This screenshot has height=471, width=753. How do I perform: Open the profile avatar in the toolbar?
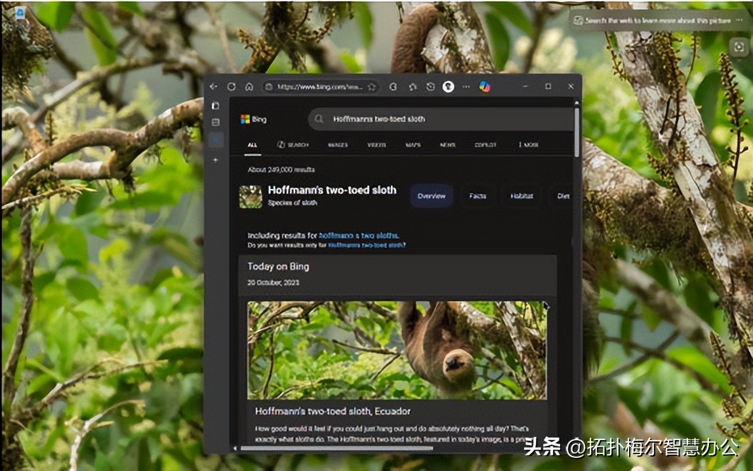[x=448, y=87]
